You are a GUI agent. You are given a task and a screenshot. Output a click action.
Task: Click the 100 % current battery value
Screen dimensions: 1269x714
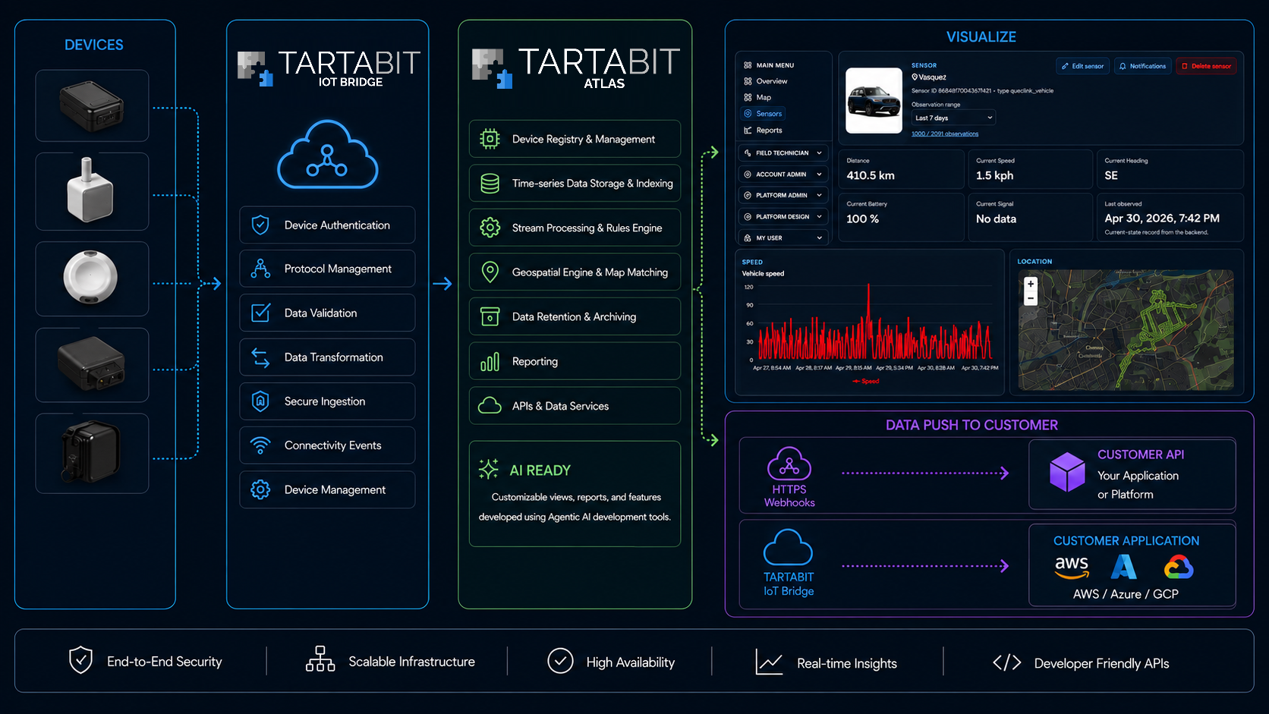tap(862, 219)
